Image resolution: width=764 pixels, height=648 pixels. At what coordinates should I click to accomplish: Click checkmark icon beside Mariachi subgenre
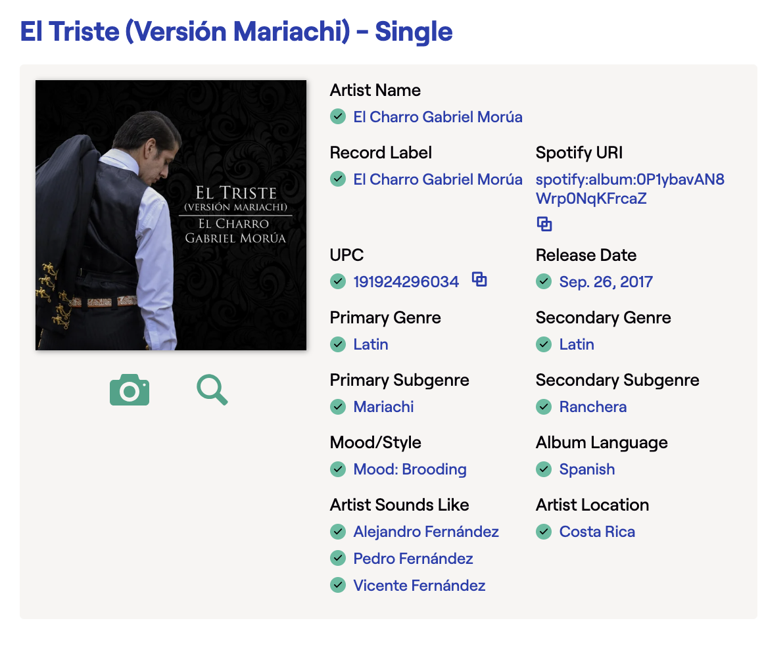338,407
